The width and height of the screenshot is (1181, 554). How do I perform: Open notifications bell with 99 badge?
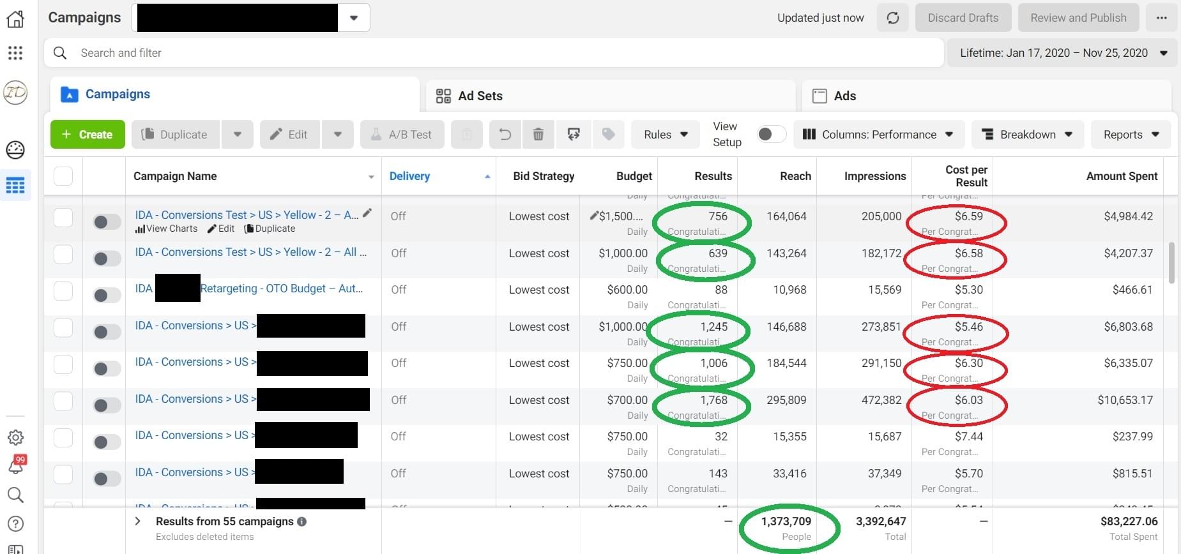click(x=15, y=465)
